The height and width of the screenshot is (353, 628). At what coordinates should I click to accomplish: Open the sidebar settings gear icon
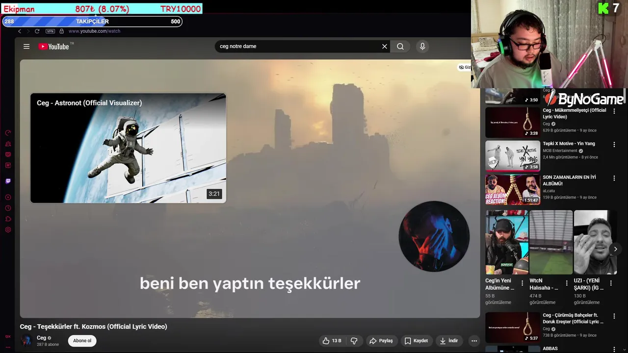coord(8,229)
